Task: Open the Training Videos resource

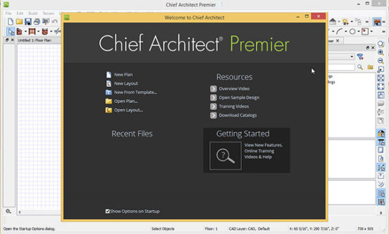Action: tap(233, 106)
